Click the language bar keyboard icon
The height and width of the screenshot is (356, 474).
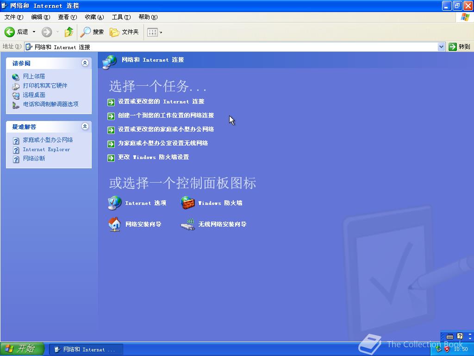pyautogui.click(x=450, y=337)
